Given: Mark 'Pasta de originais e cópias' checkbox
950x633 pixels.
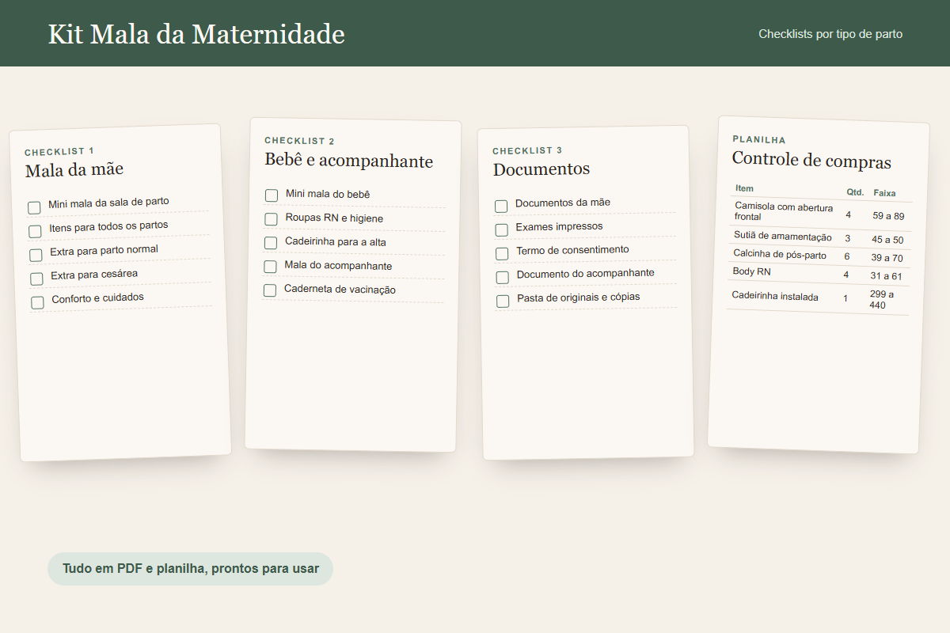Looking at the screenshot, I should click(x=503, y=301).
